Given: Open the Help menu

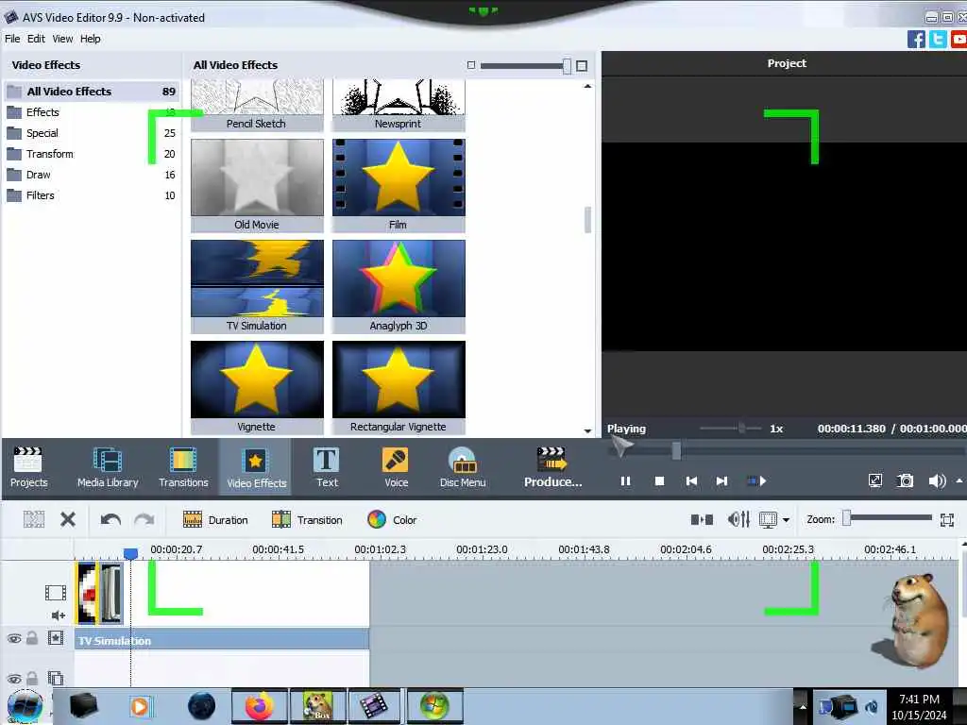Looking at the screenshot, I should pos(90,38).
